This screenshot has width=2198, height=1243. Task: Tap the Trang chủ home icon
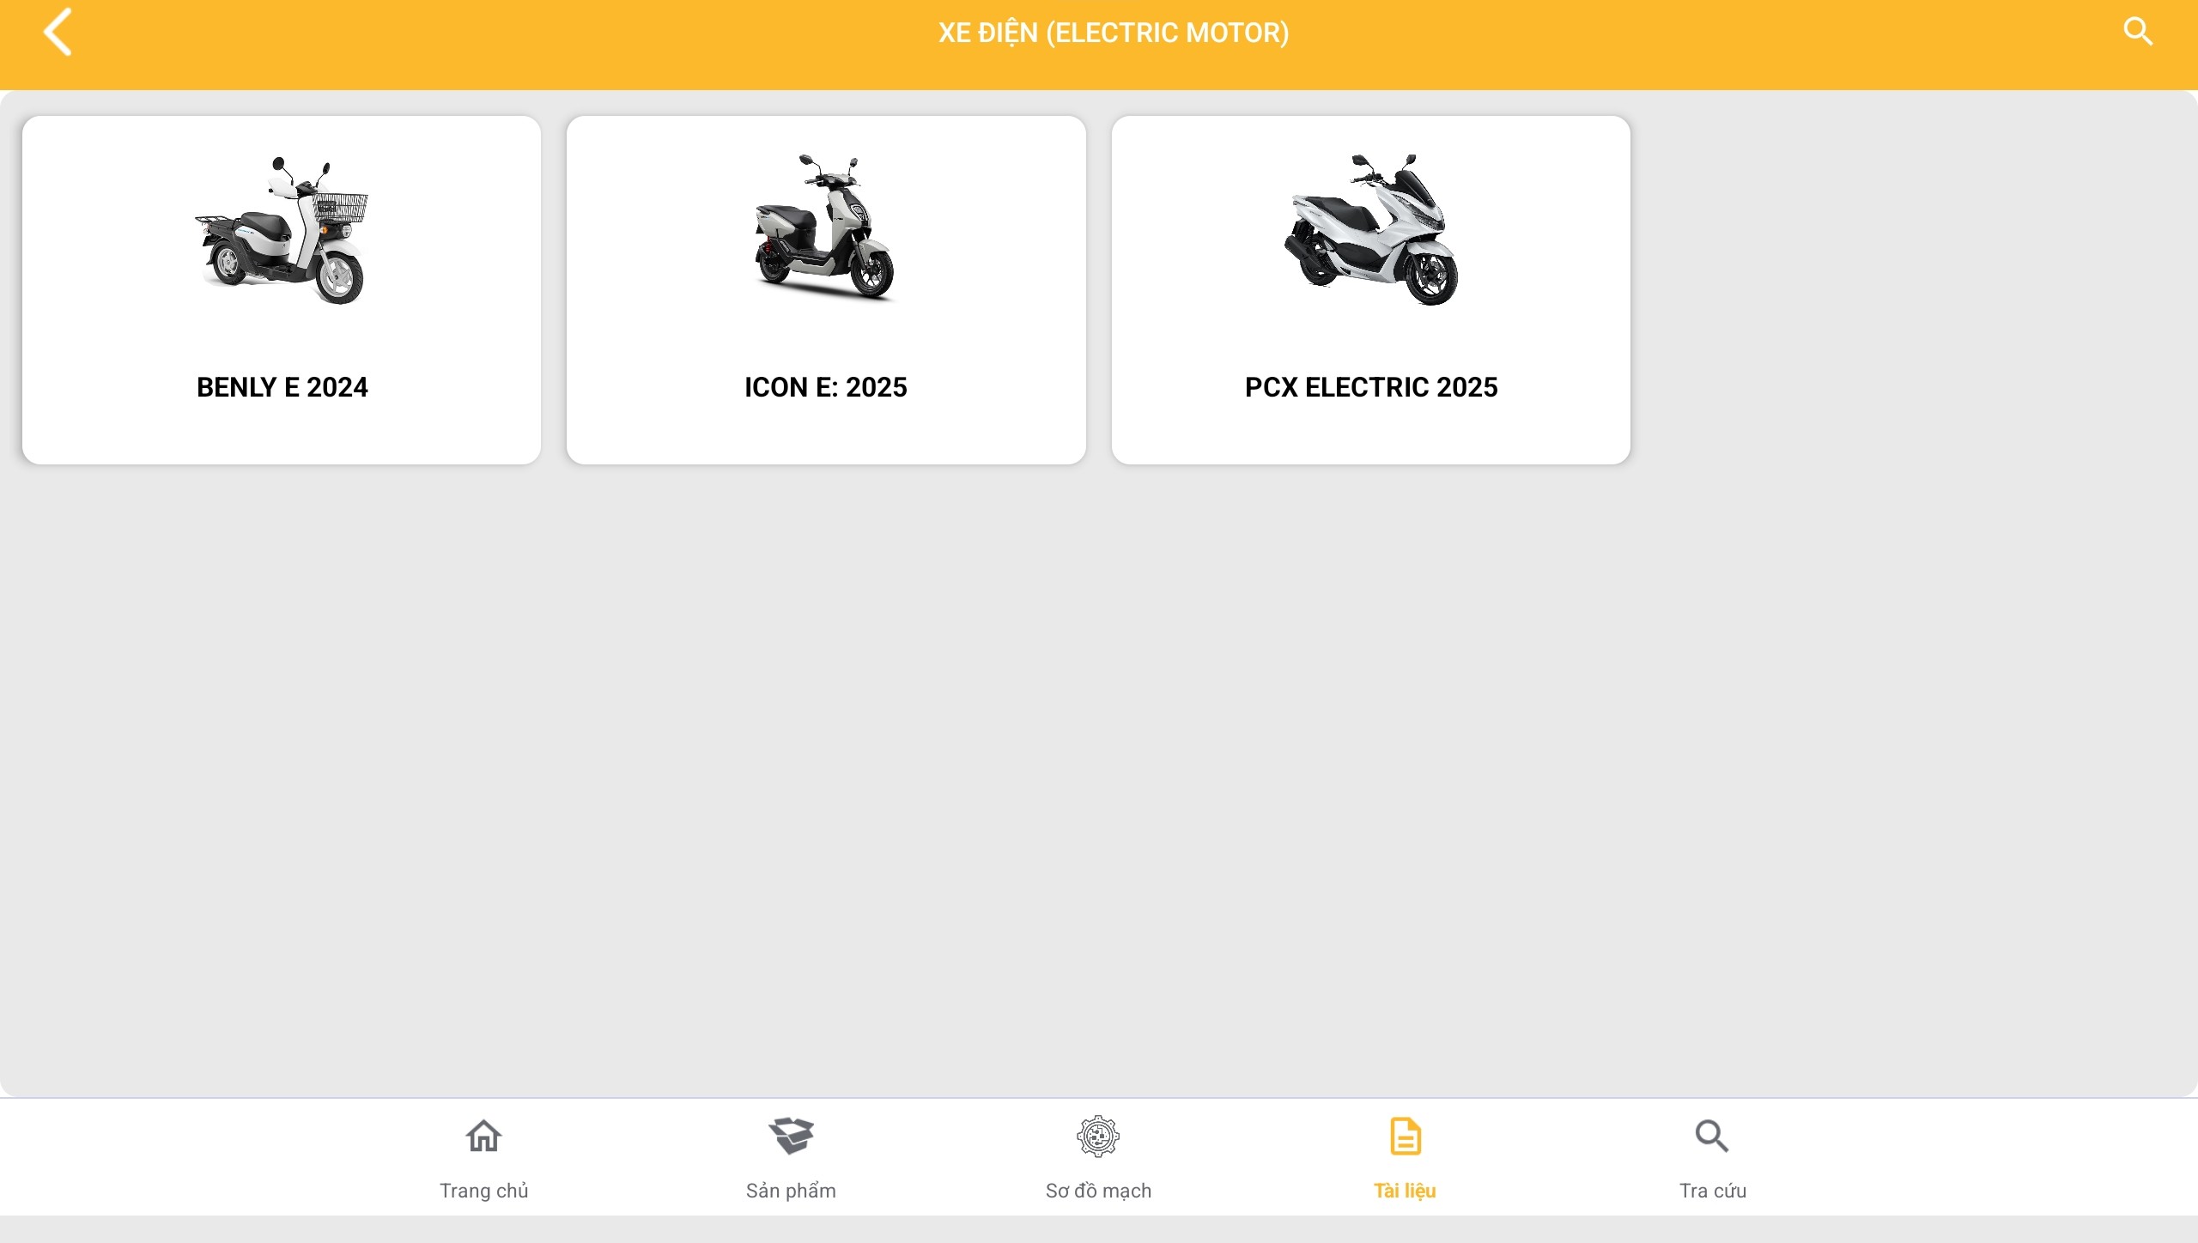tap(483, 1136)
